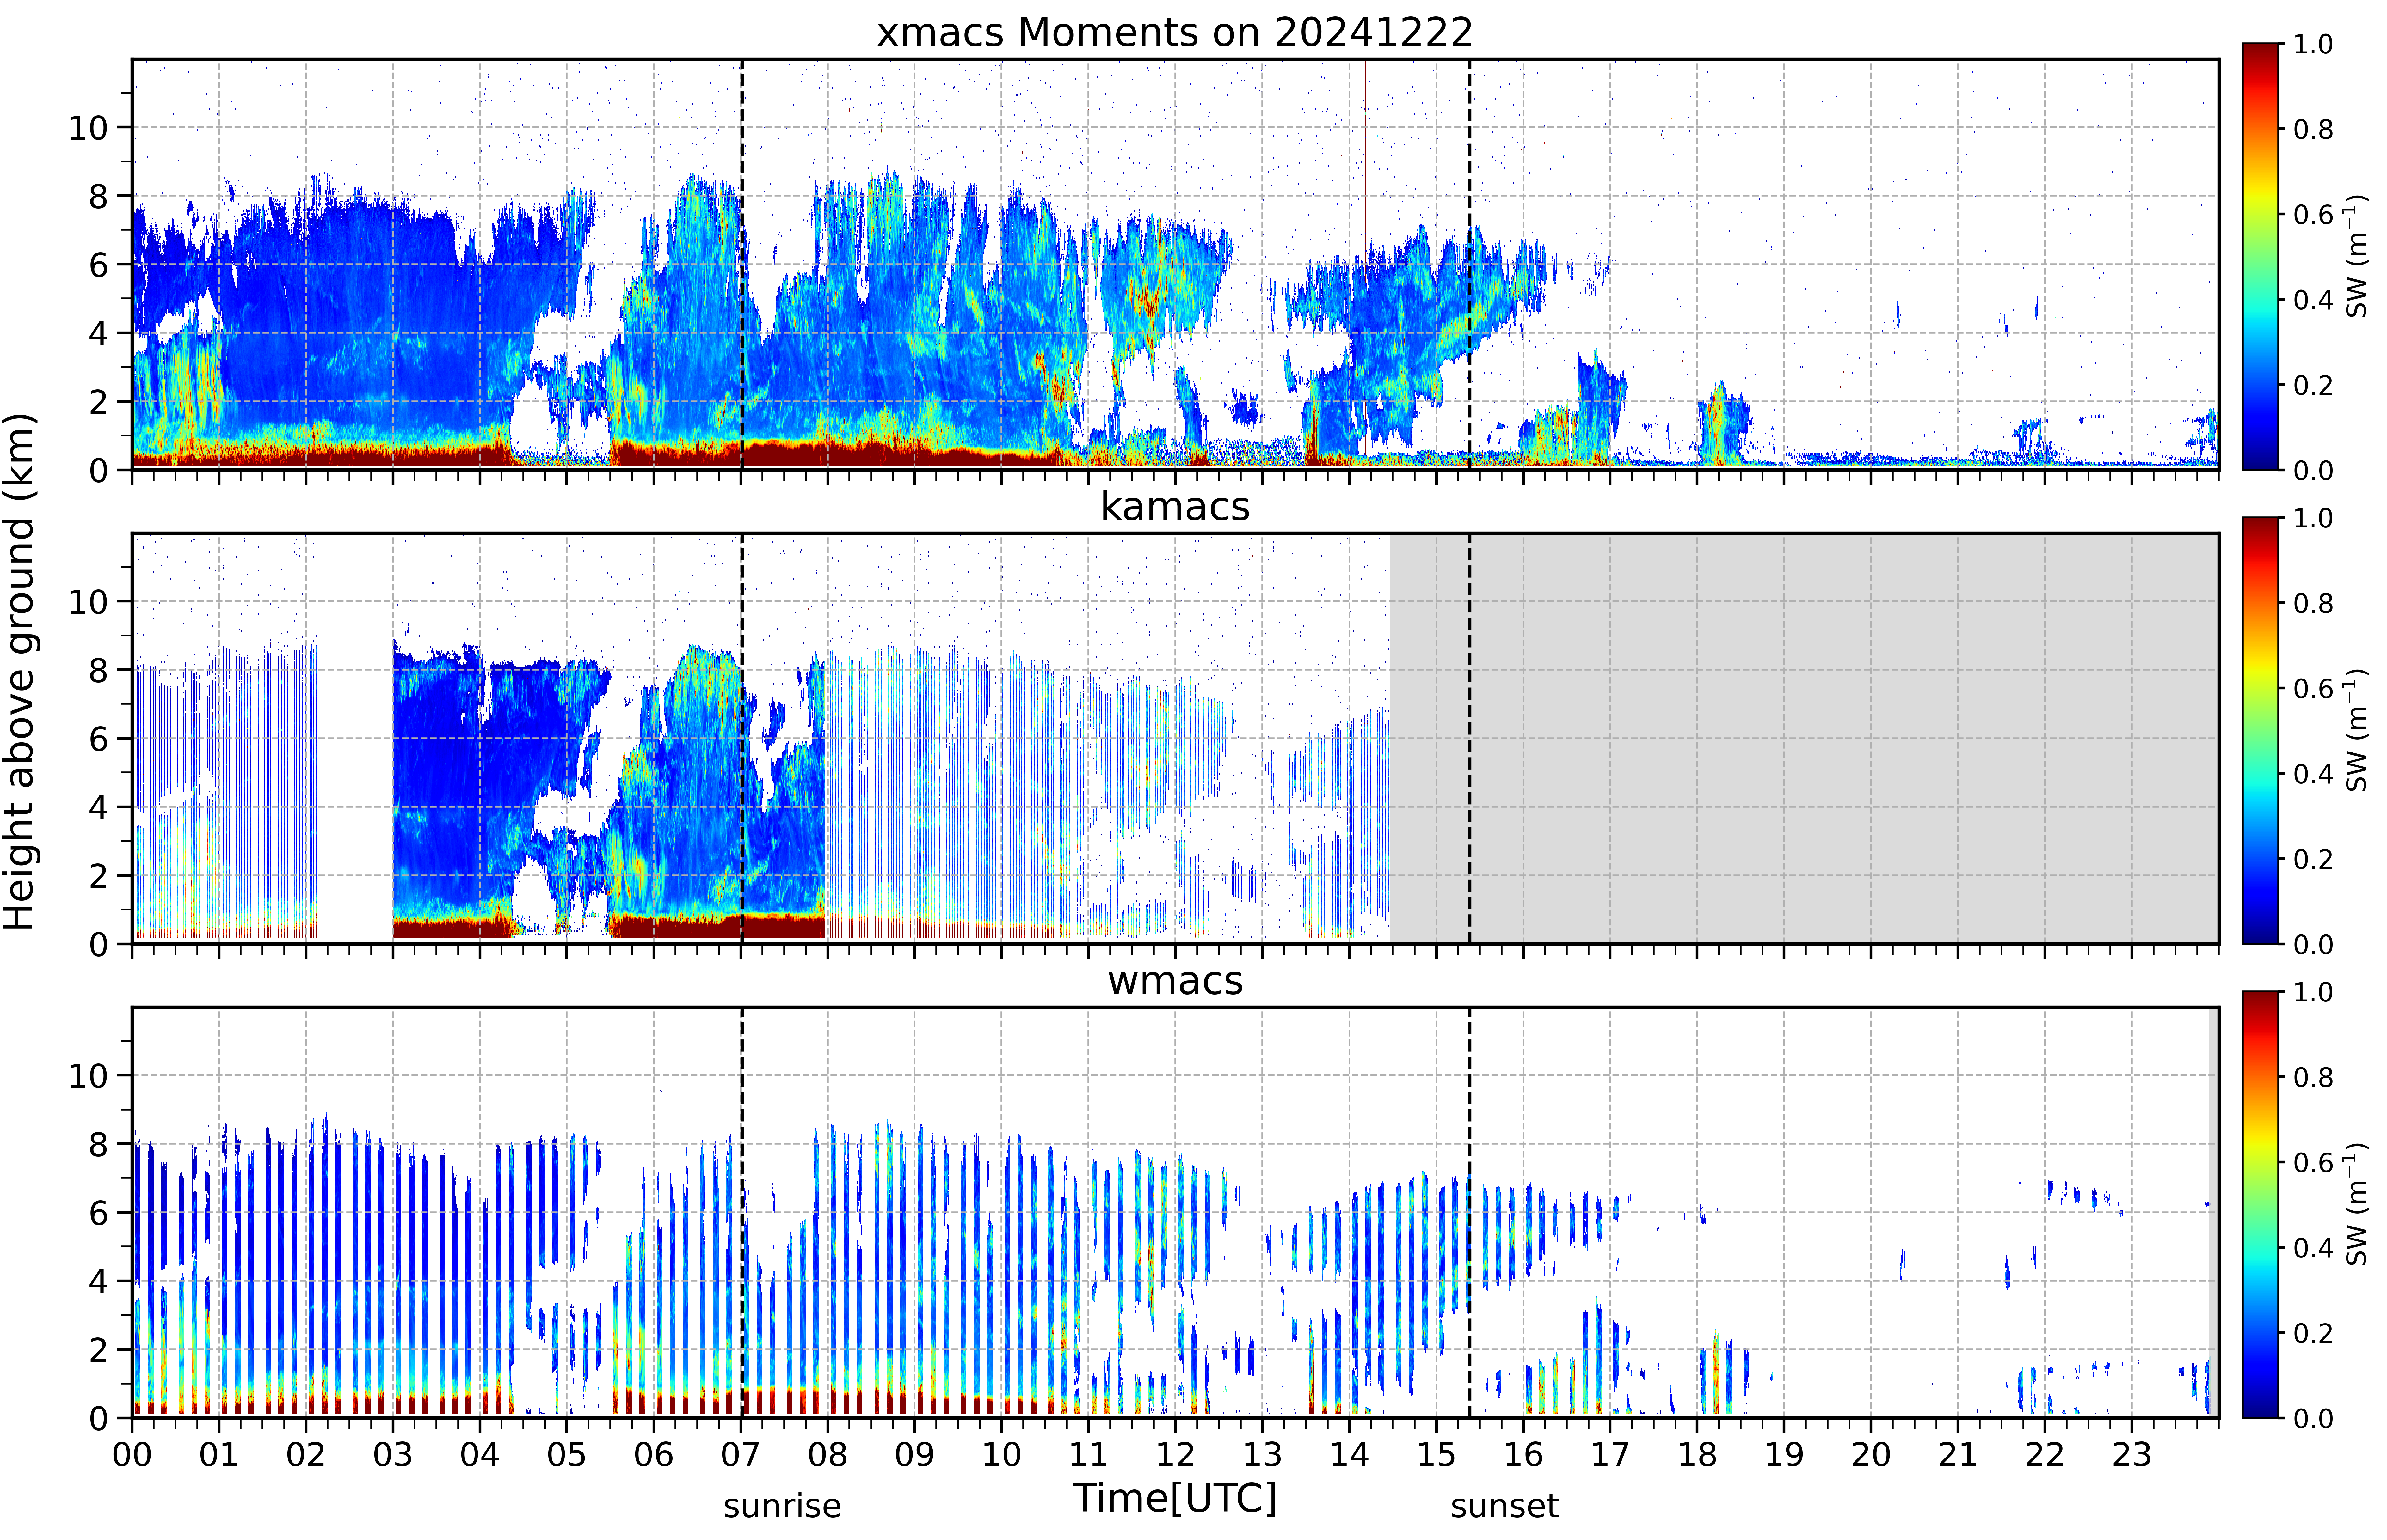The height and width of the screenshot is (1540, 2387).
Task: Click the 'sunset' label below the axis
Action: pyautogui.click(x=1504, y=1506)
